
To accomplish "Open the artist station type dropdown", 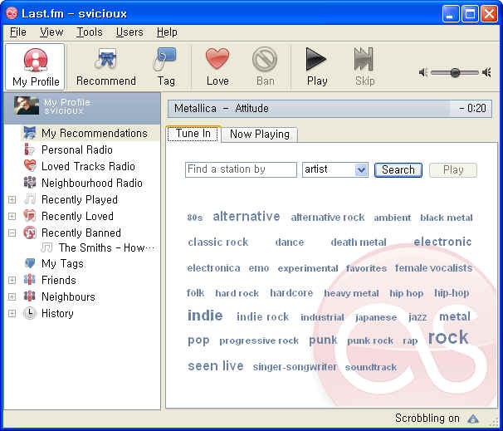I will pyautogui.click(x=360, y=169).
